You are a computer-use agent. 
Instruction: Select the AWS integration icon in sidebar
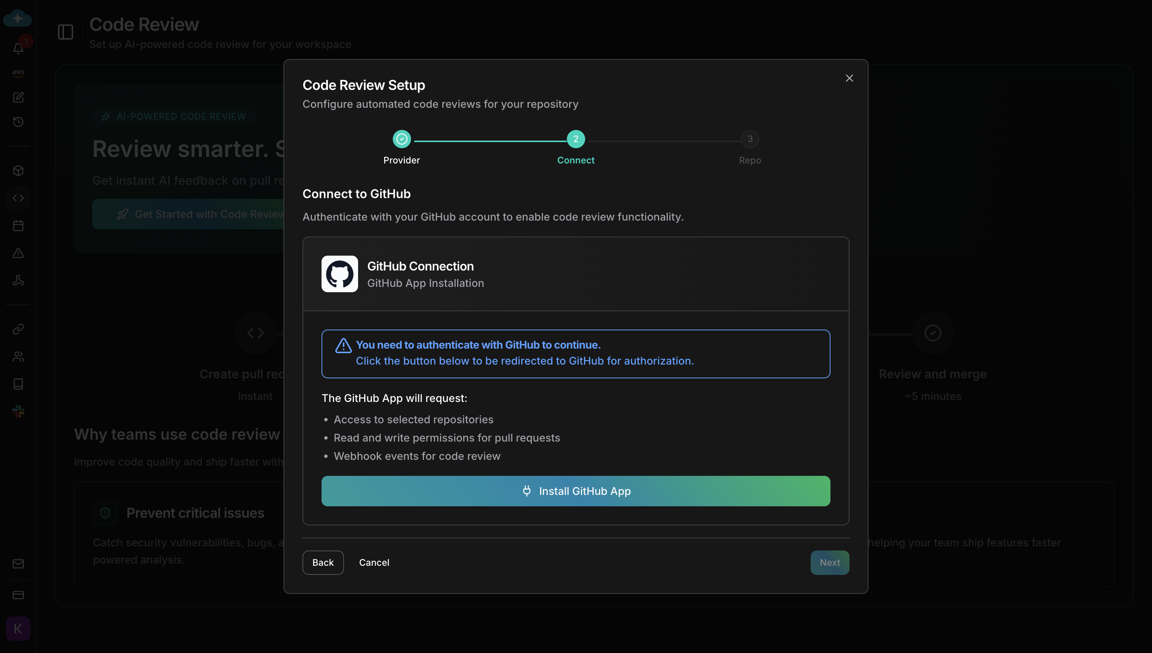(x=18, y=73)
